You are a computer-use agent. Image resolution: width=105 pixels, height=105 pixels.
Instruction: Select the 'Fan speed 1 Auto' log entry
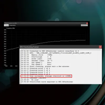pyautogui.click(x=36, y=62)
